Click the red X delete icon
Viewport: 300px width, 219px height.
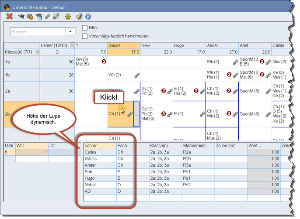(9, 17)
